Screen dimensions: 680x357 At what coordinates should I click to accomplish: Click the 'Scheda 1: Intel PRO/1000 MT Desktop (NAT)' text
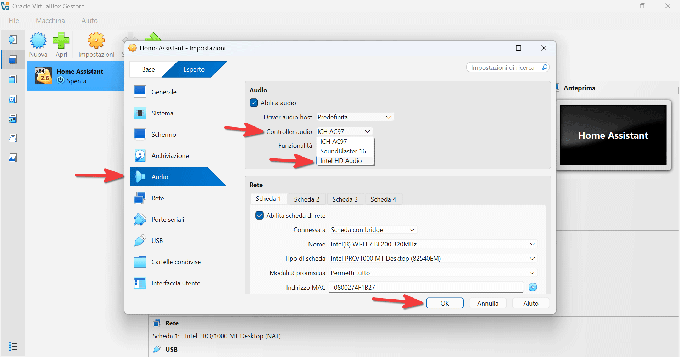click(x=217, y=336)
